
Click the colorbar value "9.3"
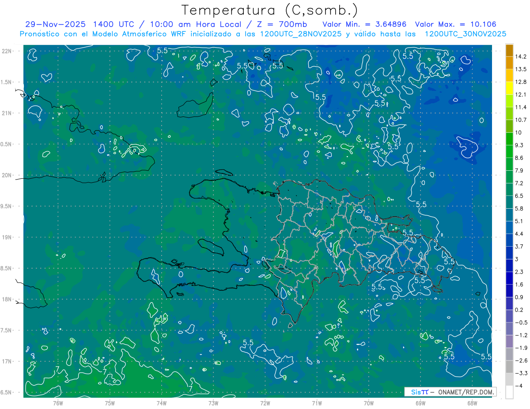[x=519, y=145]
